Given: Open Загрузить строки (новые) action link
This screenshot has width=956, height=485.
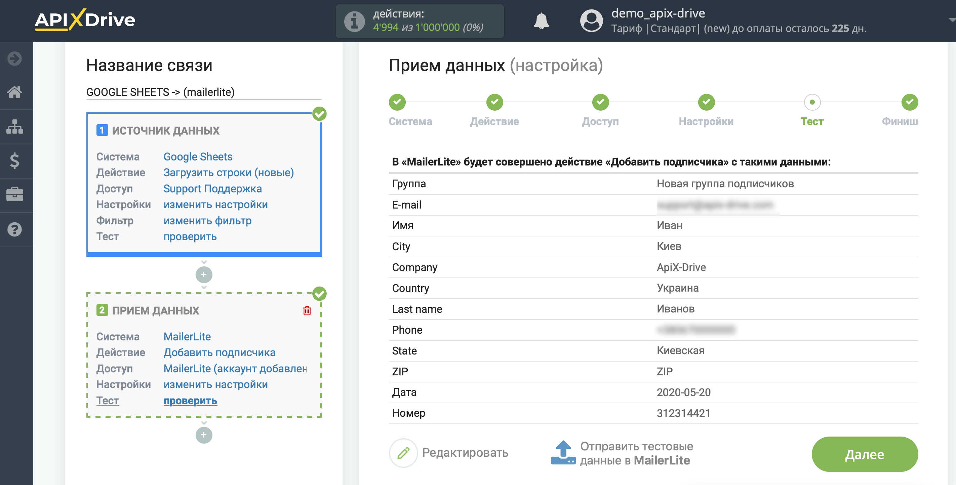Looking at the screenshot, I should pyautogui.click(x=229, y=172).
